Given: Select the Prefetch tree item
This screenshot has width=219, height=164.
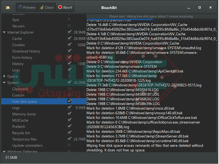Looking at the screenshot, I should (19, 127).
